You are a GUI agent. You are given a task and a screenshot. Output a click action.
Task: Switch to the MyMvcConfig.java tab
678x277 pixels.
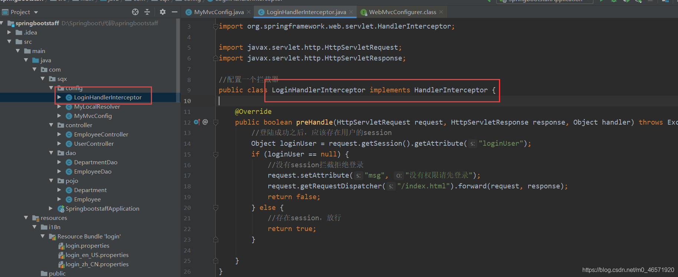pyautogui.click(x=219, y=12)
